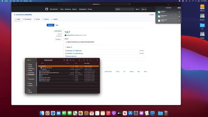Open Marketplace link in GitHub header

(83, 9)
